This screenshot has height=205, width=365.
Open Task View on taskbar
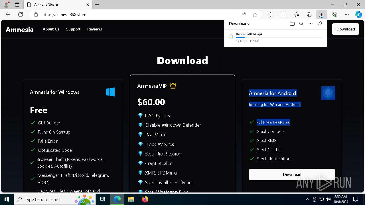(103, 199)
